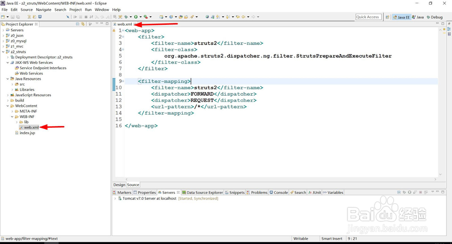This screenshot has width=452, height=244.
Task: Open the Run button dropdown arrow
Action: pyautogui.click(x=141, y=17)
